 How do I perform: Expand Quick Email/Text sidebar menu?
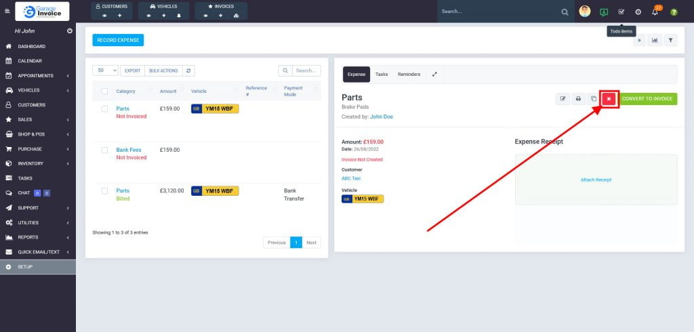[38, 252]
